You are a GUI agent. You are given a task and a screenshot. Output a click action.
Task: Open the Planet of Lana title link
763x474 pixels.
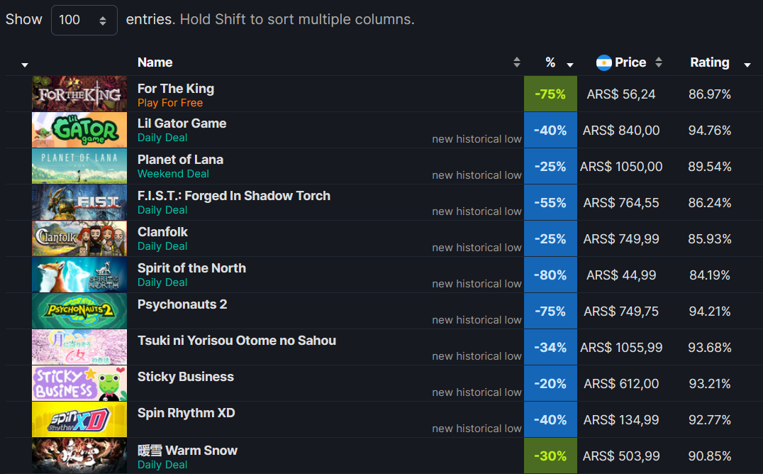[181, 159]
